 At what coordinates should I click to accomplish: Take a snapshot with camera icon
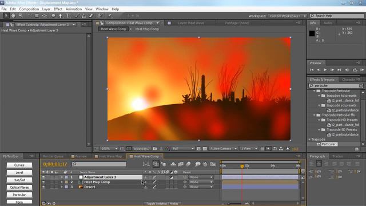click(155, 149)
